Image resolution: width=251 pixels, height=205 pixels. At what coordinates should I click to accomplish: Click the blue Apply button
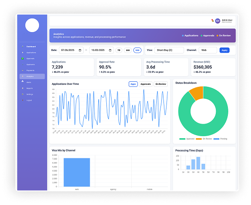click(x=224, y=50)
